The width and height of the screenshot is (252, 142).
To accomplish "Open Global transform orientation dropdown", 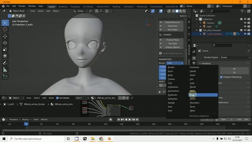I will [80, 11].
